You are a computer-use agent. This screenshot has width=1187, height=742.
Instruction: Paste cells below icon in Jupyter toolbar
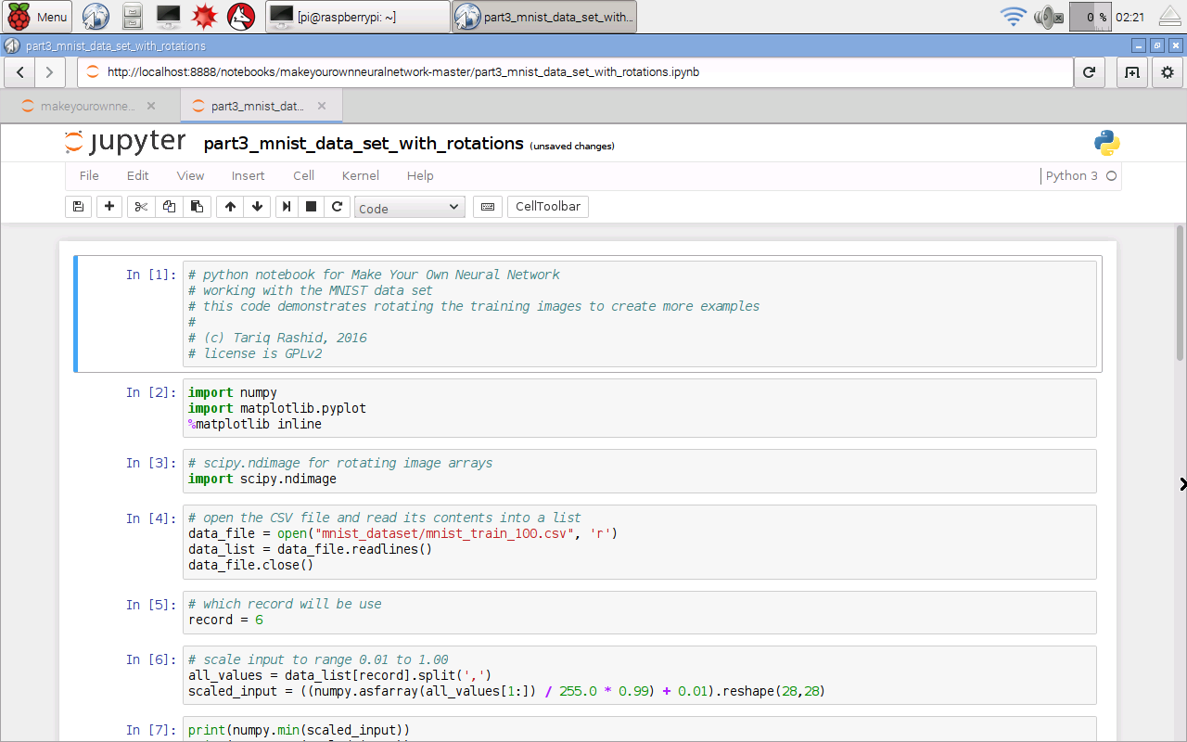tap(197, 207)
